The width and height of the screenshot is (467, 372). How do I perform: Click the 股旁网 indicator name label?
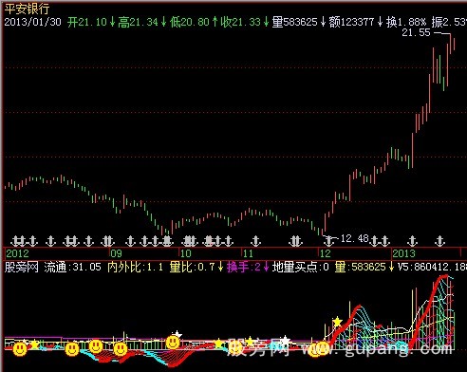pyautogui.click(x=22, y=267)
